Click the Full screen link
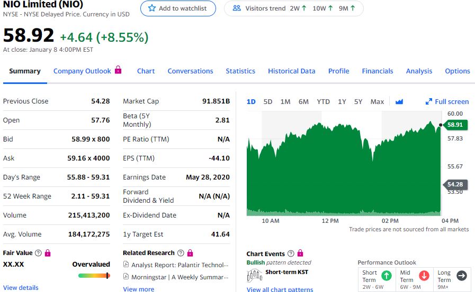This screenshot has width=475, height=292. (x=452, y=102)
